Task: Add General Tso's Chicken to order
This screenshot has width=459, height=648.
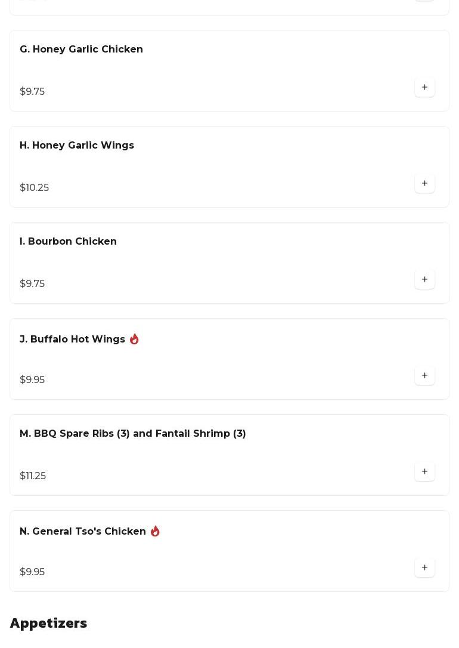Action: 424,567
